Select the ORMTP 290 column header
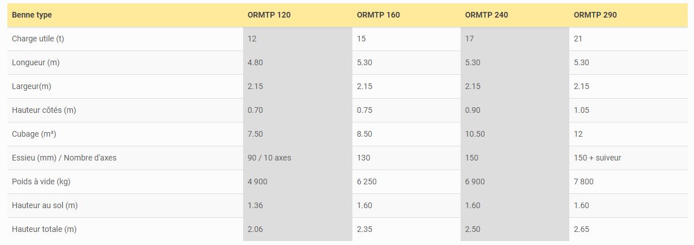The image size is (694, 245). pos(595,15)
